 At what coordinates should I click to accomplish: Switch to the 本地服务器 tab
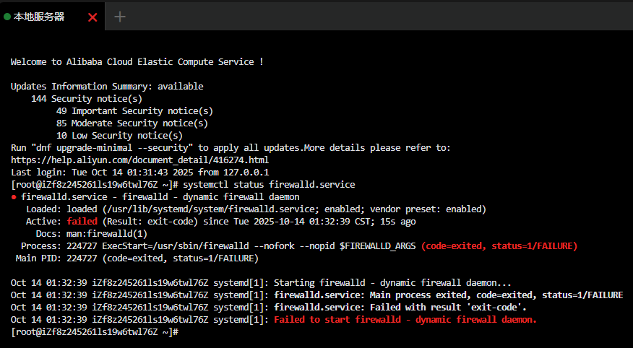coord(40,17)
